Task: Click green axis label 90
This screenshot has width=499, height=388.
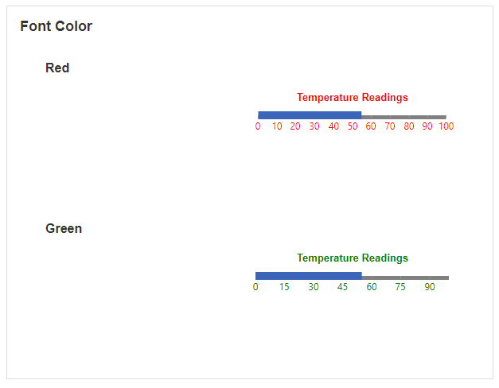Action: click(429, 287)
